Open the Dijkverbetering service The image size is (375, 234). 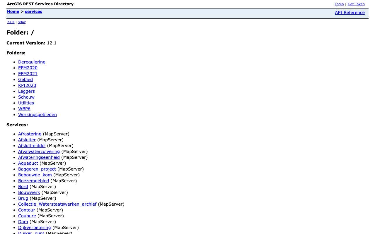[35, 228]
